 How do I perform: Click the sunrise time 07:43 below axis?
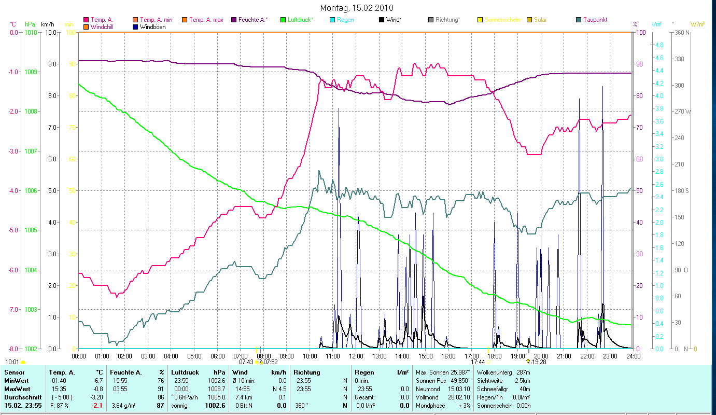point(246,362)
